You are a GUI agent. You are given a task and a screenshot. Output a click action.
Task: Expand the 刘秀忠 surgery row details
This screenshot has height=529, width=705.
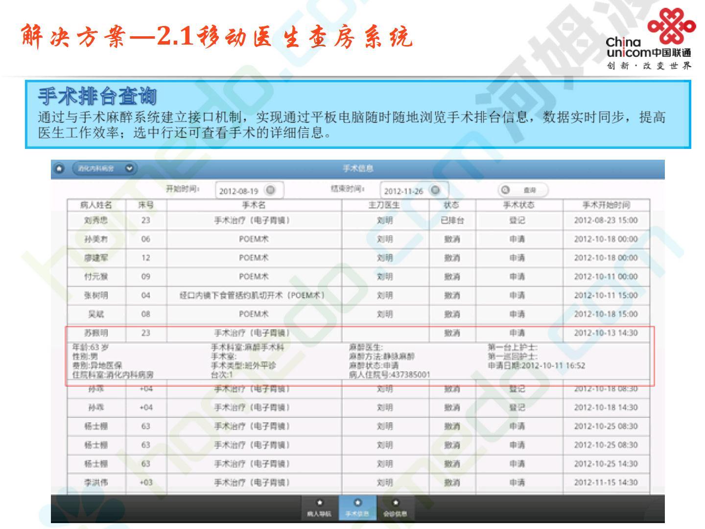click(252, 220)
